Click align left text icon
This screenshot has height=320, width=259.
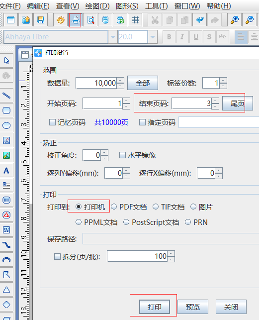241,37
